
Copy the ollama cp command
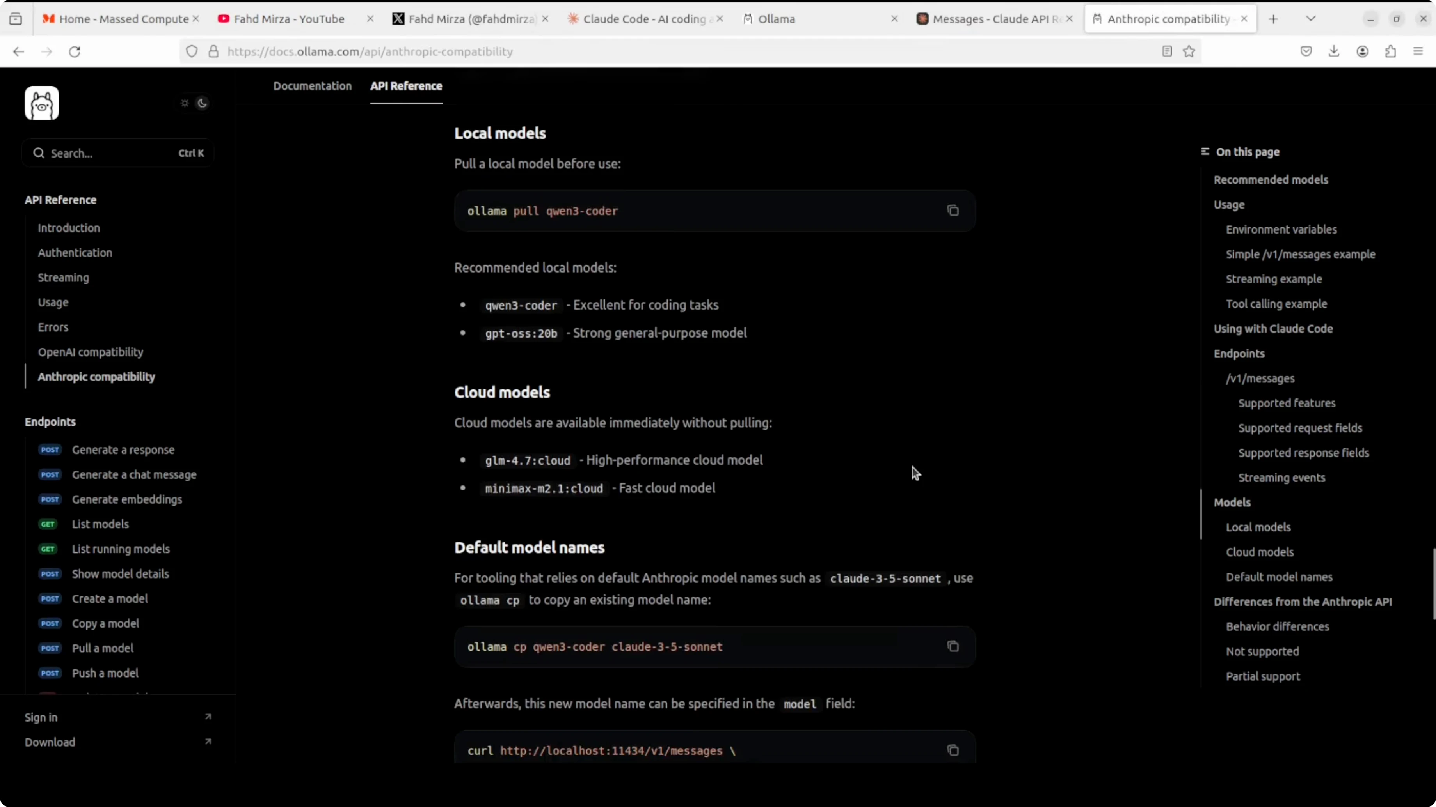(x=953, y=646)
